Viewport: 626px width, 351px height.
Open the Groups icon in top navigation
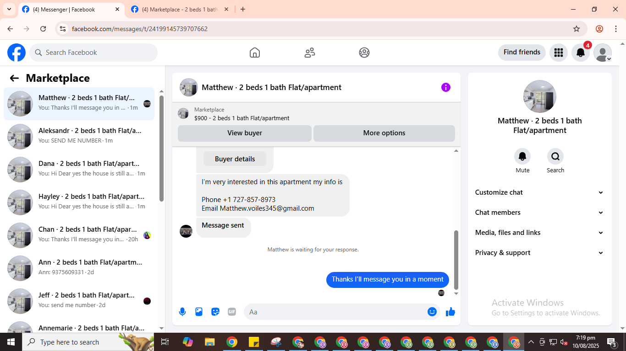coord(364,53)
